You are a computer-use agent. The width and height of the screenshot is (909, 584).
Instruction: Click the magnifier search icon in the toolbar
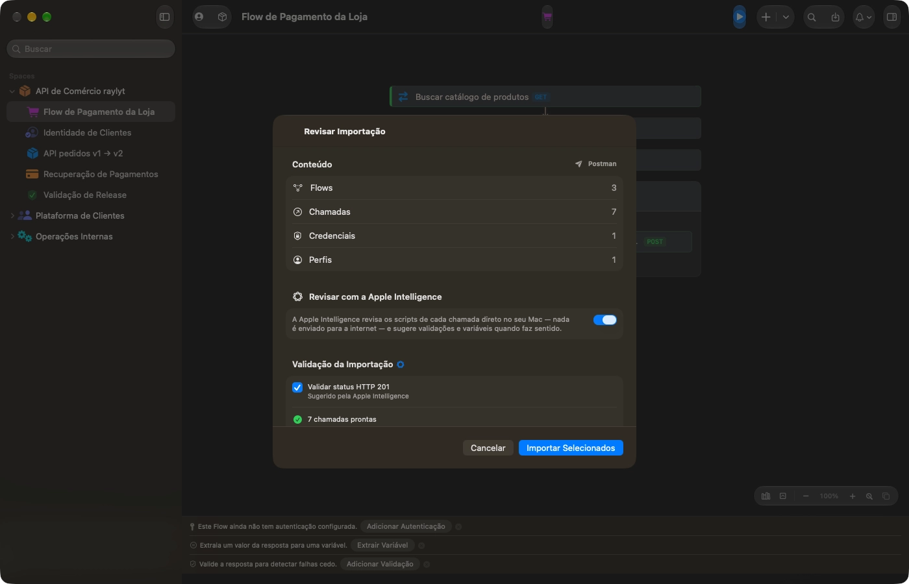(812, 18)
